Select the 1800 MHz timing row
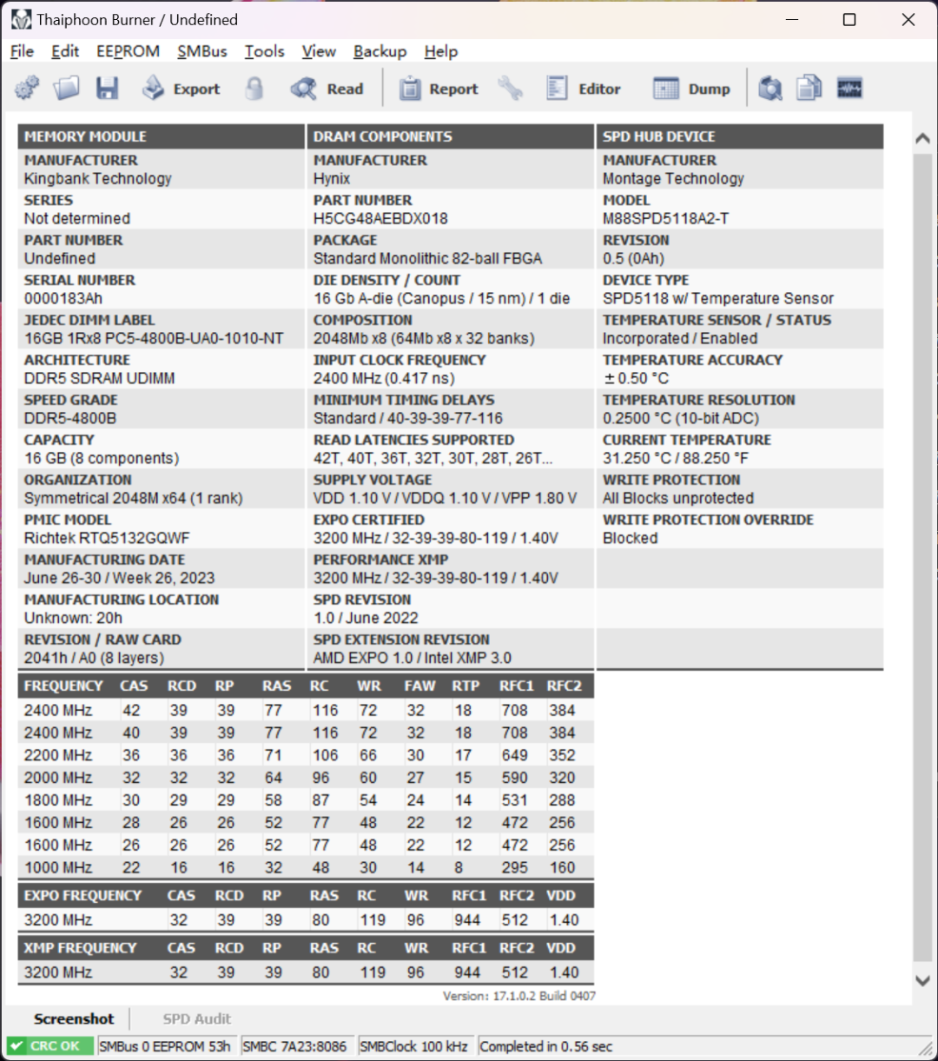The image size is (938, 1061). pos(306,800)
